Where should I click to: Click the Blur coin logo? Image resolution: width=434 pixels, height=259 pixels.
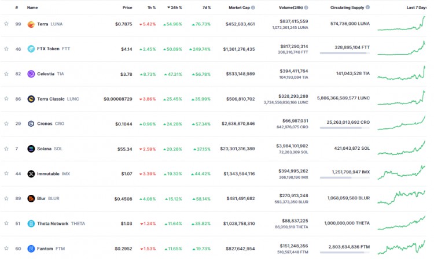click(x=31, y=198)
